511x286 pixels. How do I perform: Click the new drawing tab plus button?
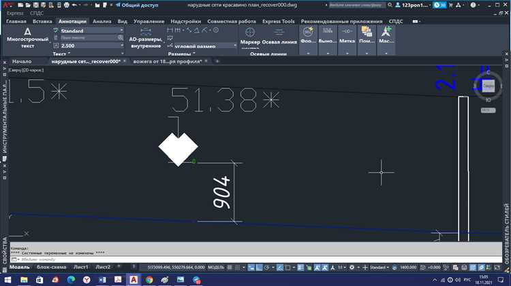coord(217,61)
